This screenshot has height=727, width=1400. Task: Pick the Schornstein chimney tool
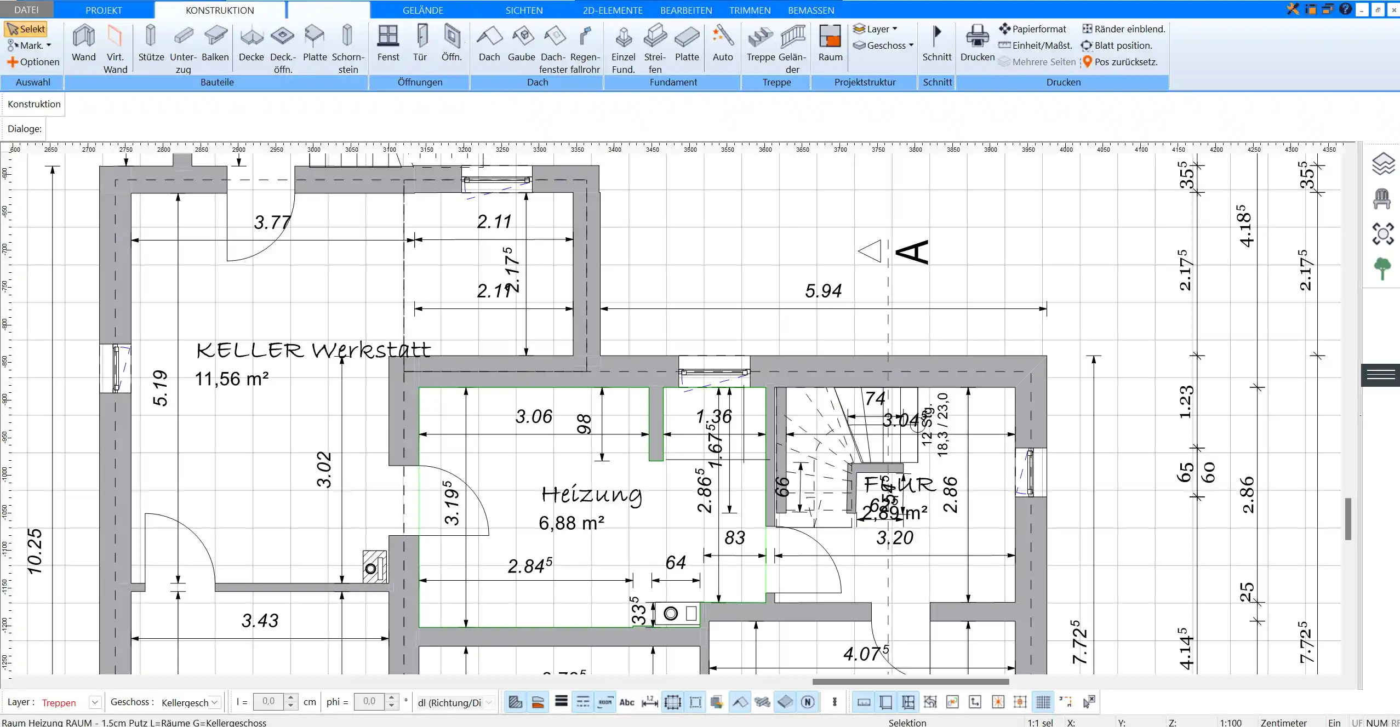[347, 48]
